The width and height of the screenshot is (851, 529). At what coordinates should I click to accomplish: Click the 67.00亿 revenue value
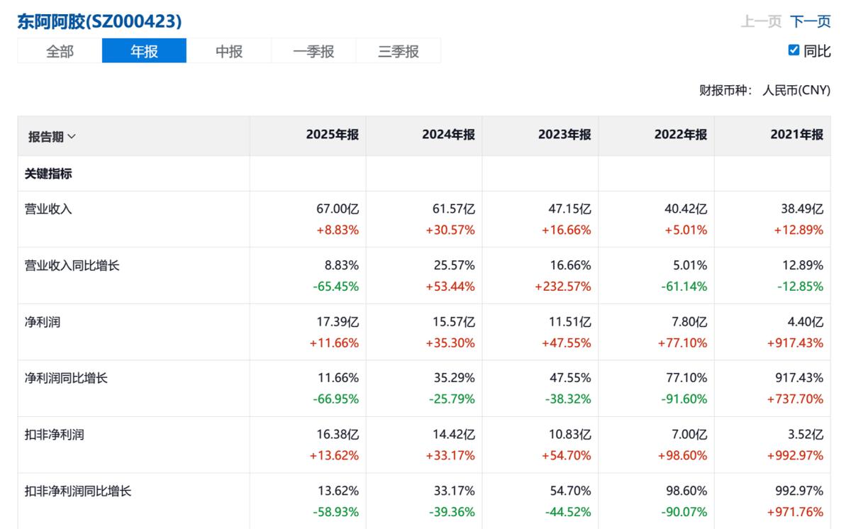point(338,209)
